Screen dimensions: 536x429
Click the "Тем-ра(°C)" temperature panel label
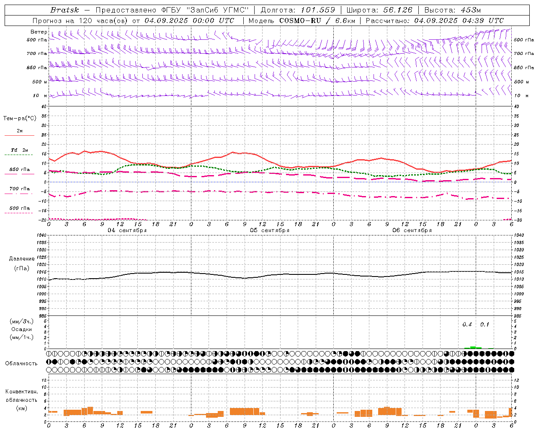20,119
